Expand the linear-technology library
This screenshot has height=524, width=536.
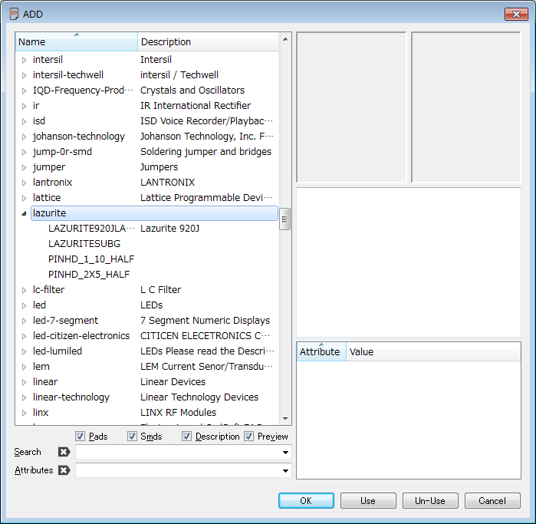[24, 397]
